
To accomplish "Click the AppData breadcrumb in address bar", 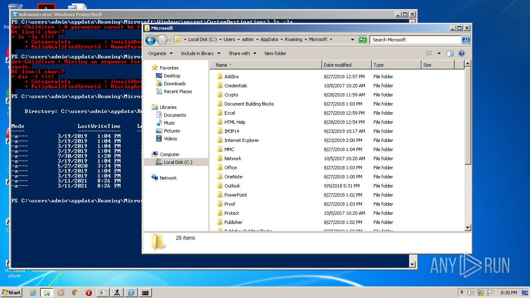I will coord(269,40).
